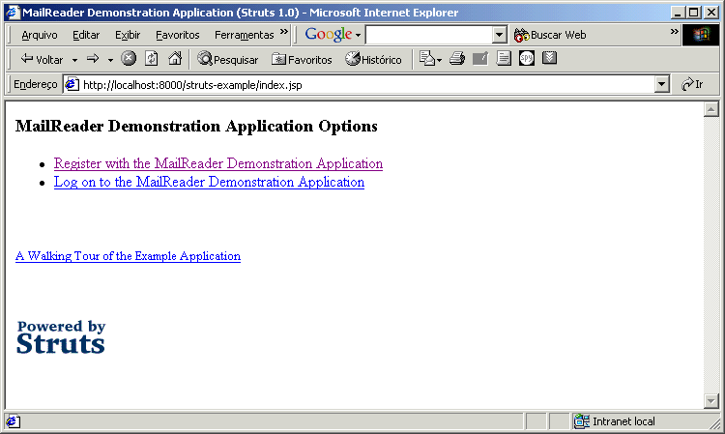
Task: Open the address bar dropdown arrow
Action: coord(661,85)
